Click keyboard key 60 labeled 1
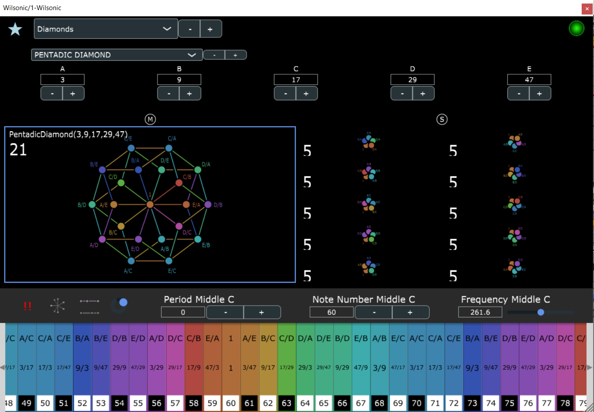The width and height of the screenshot is (594, 412). point(231,367)
